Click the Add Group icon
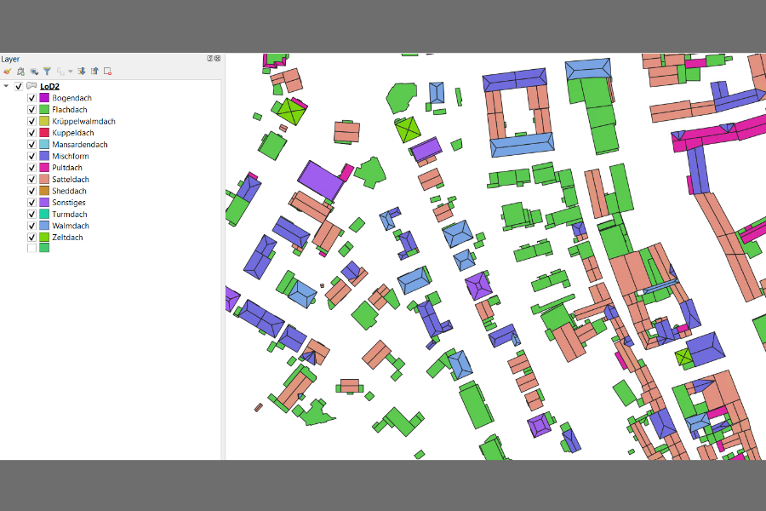 [x=20, y=72]
